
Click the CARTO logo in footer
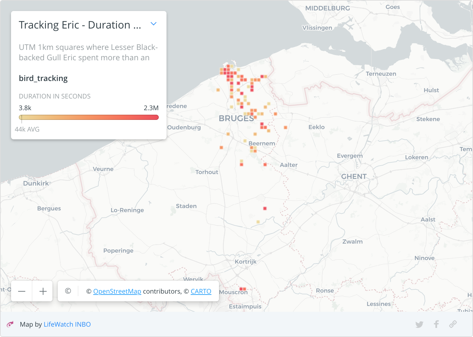[x=10, y=324]
